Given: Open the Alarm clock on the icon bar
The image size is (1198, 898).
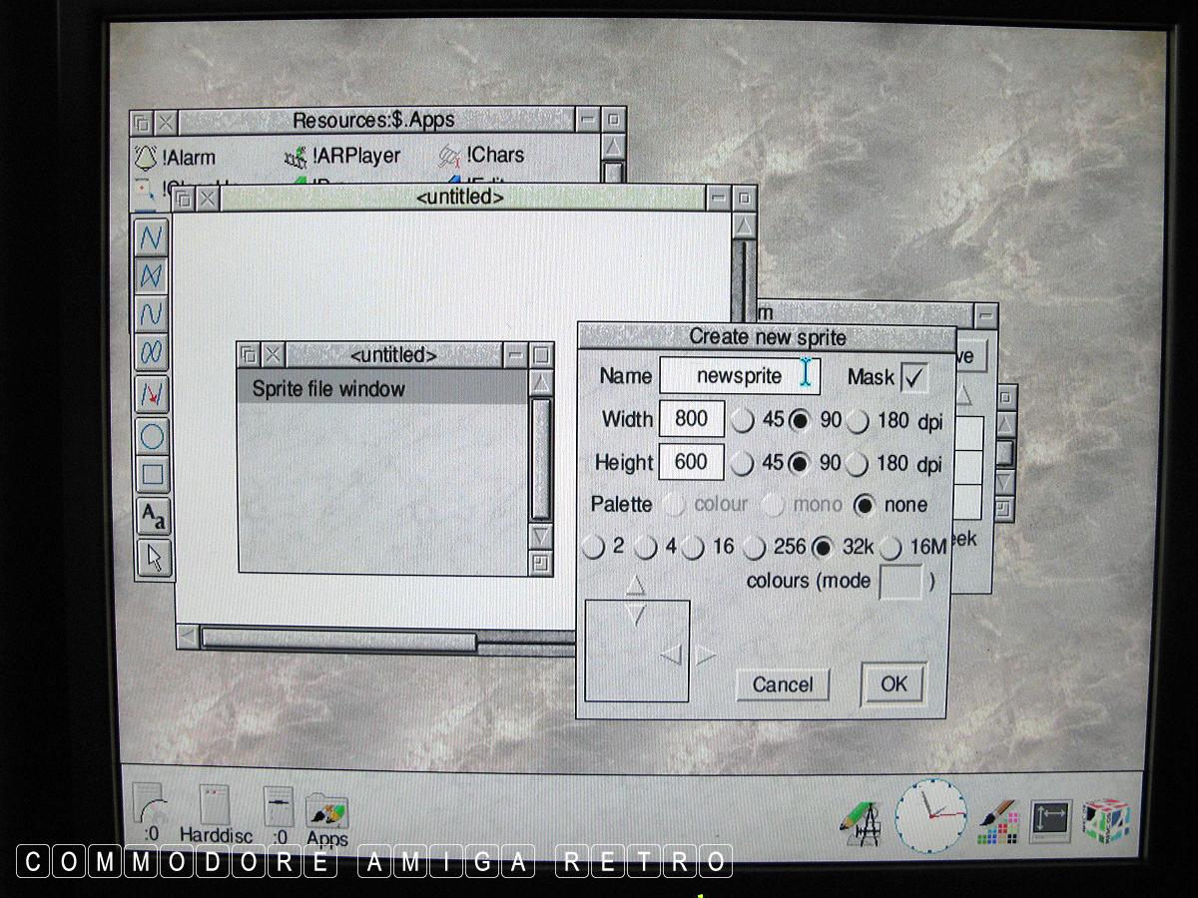Looking at the screenshot, I should tap(931, 815).
